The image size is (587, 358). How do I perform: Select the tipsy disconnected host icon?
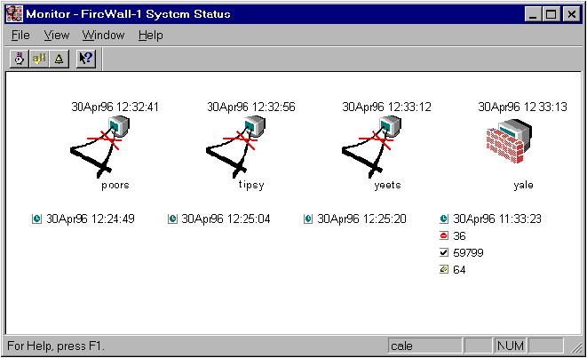coord(238,145)
